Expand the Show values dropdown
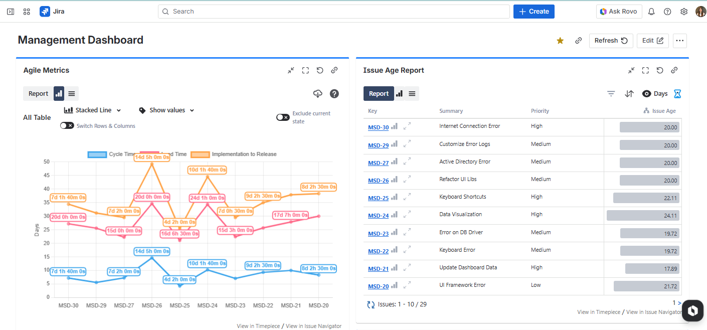Image resolution: width=707 pixels, height=330 pixels. tap(166, 110)
